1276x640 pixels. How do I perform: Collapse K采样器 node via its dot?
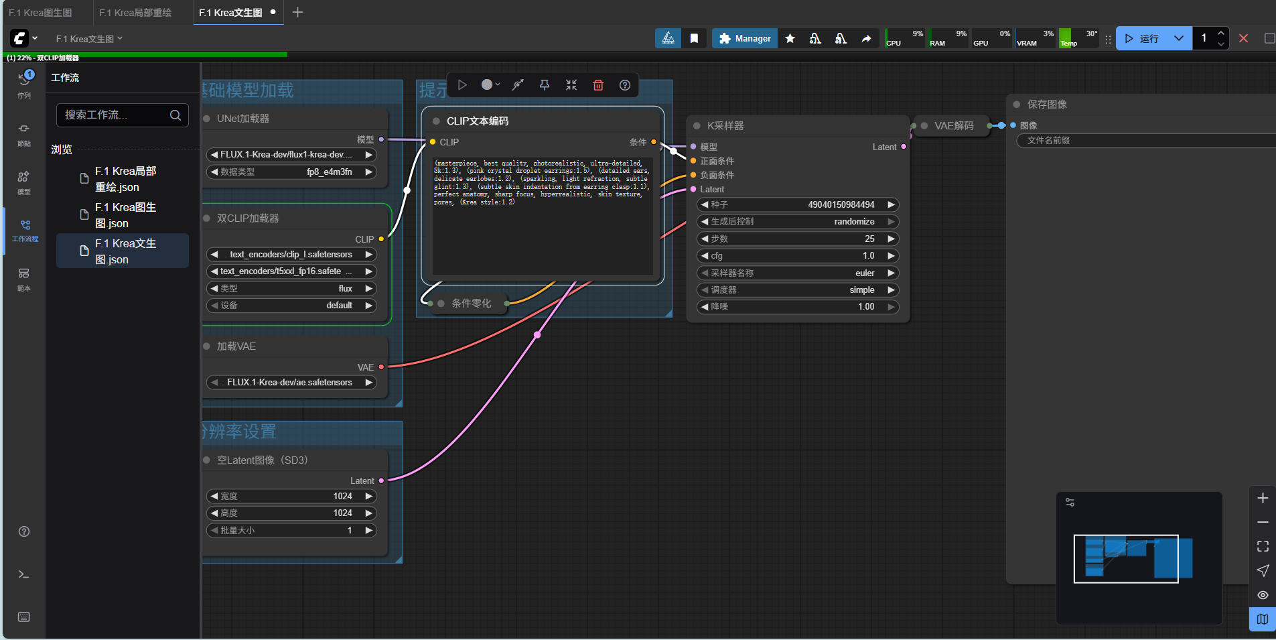point(697,126)
